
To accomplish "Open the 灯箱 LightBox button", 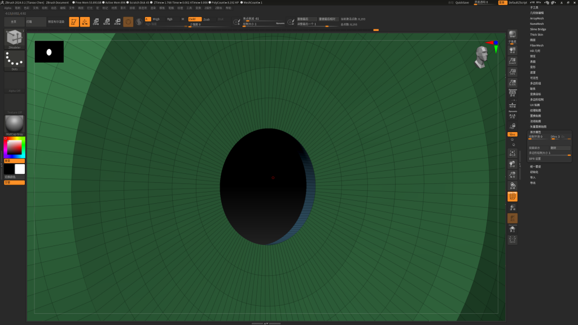I will tap(36, 22).
